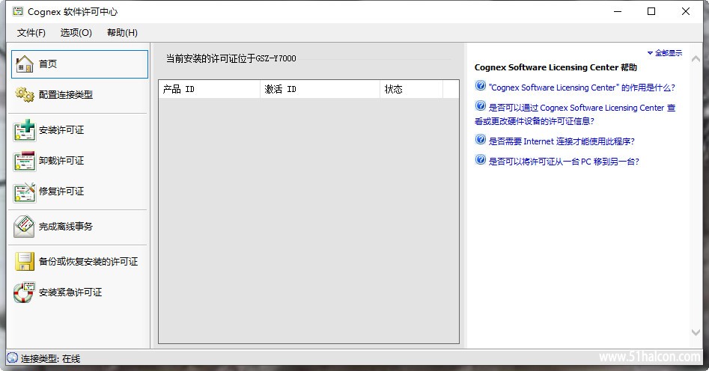
Task: Click the green plus certificate icon for 安装许可证
Action: pyautogui.click(x=25, y=131)
